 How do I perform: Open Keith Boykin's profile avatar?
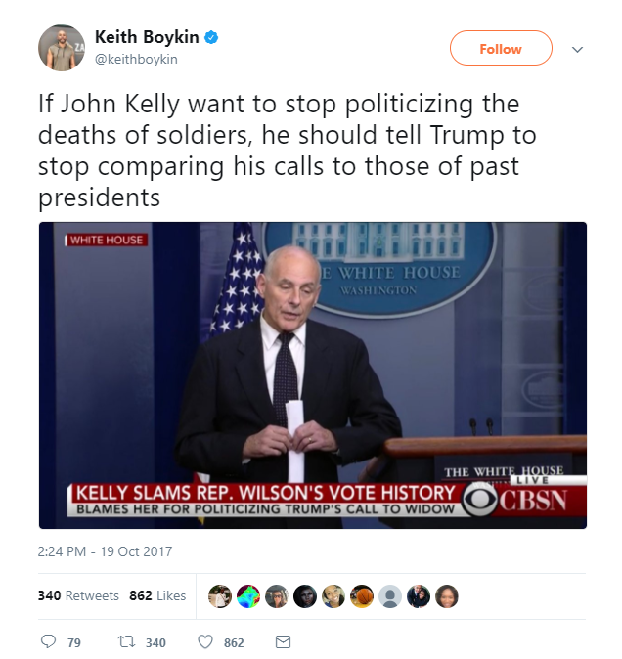[62, 48]
